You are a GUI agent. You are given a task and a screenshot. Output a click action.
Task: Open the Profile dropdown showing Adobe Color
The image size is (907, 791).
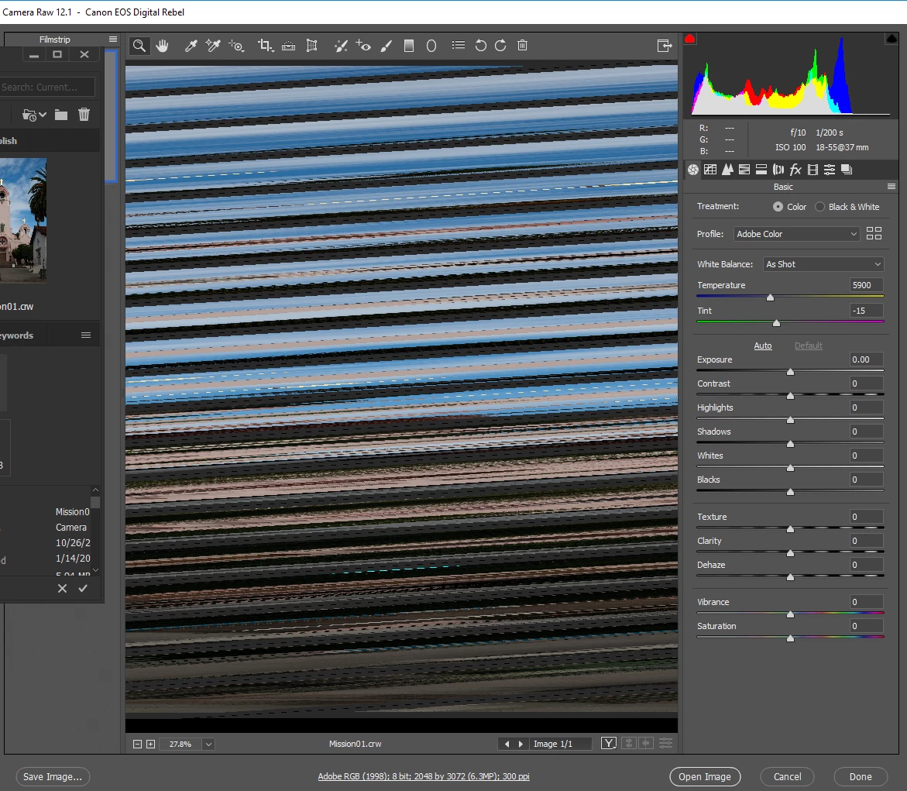point(796,234)
